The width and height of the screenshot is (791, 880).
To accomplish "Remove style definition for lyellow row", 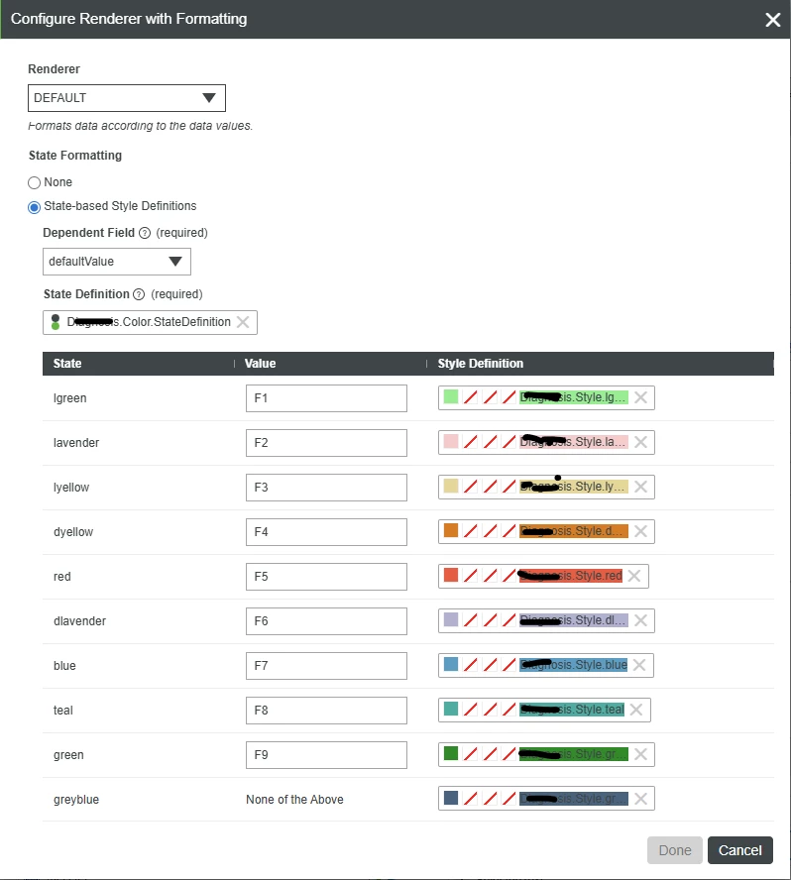I will tap(640, 487).
